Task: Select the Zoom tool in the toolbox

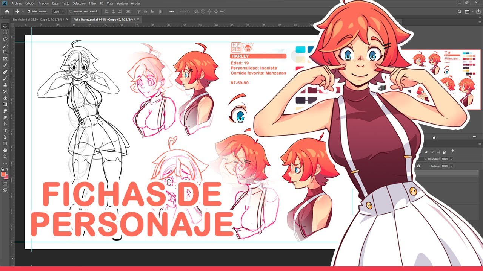Action: tap(5, 156)
